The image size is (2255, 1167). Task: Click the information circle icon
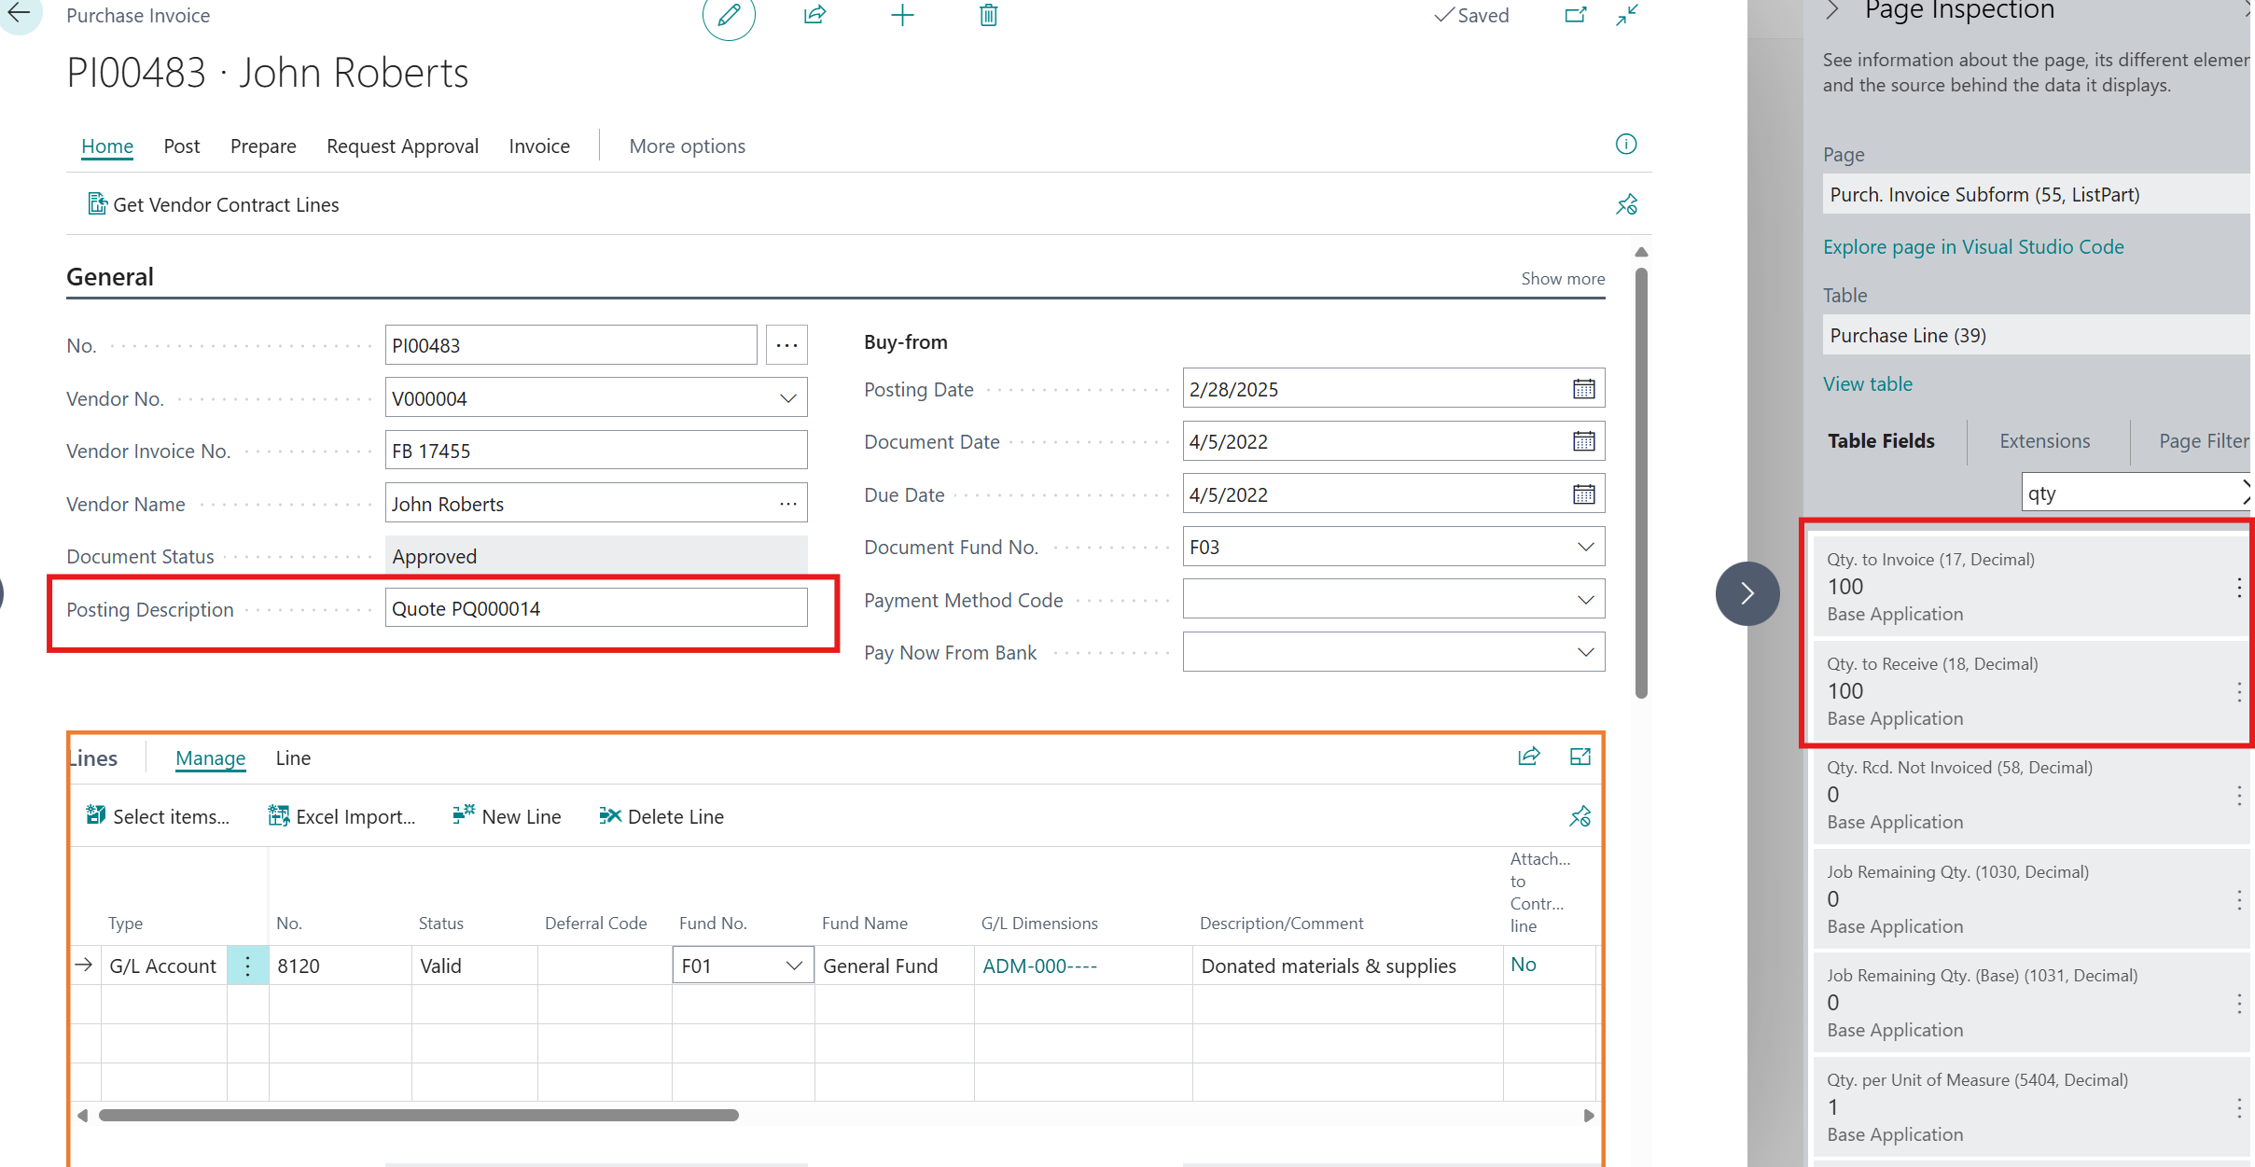[x=1625, y=145]
